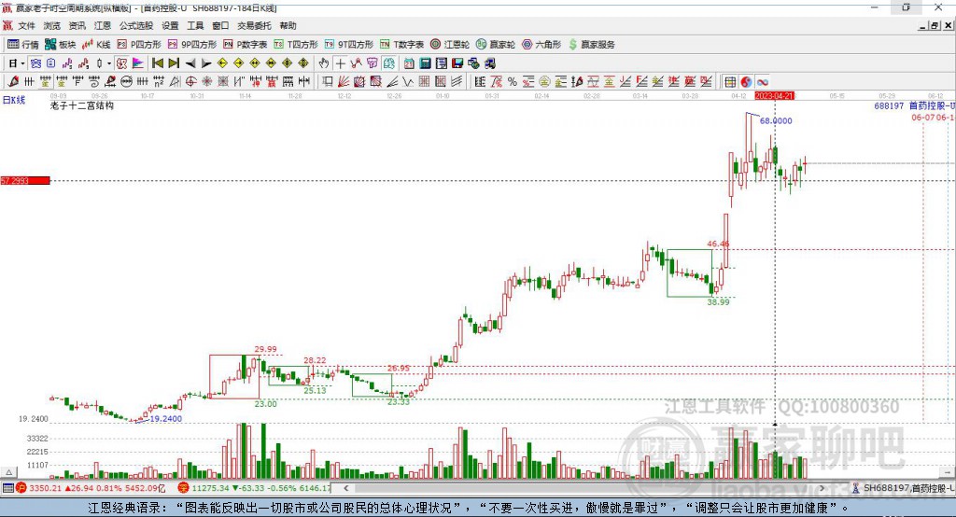The height and width of the screenshot is (517, 956).
Task: Select the red pencil drawing tool
Action: pos(13,82)
